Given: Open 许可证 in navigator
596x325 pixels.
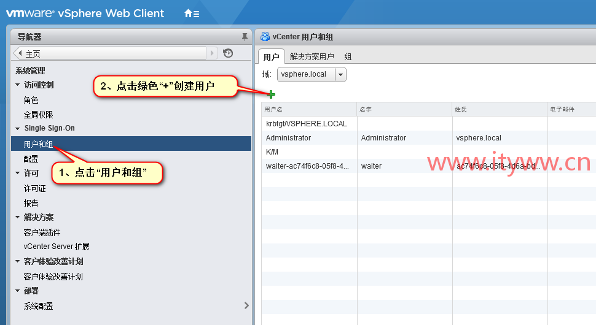Looking at the screenshot, I should pos(34,188).
